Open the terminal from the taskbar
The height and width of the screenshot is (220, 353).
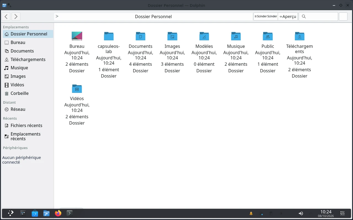(69, 213)
